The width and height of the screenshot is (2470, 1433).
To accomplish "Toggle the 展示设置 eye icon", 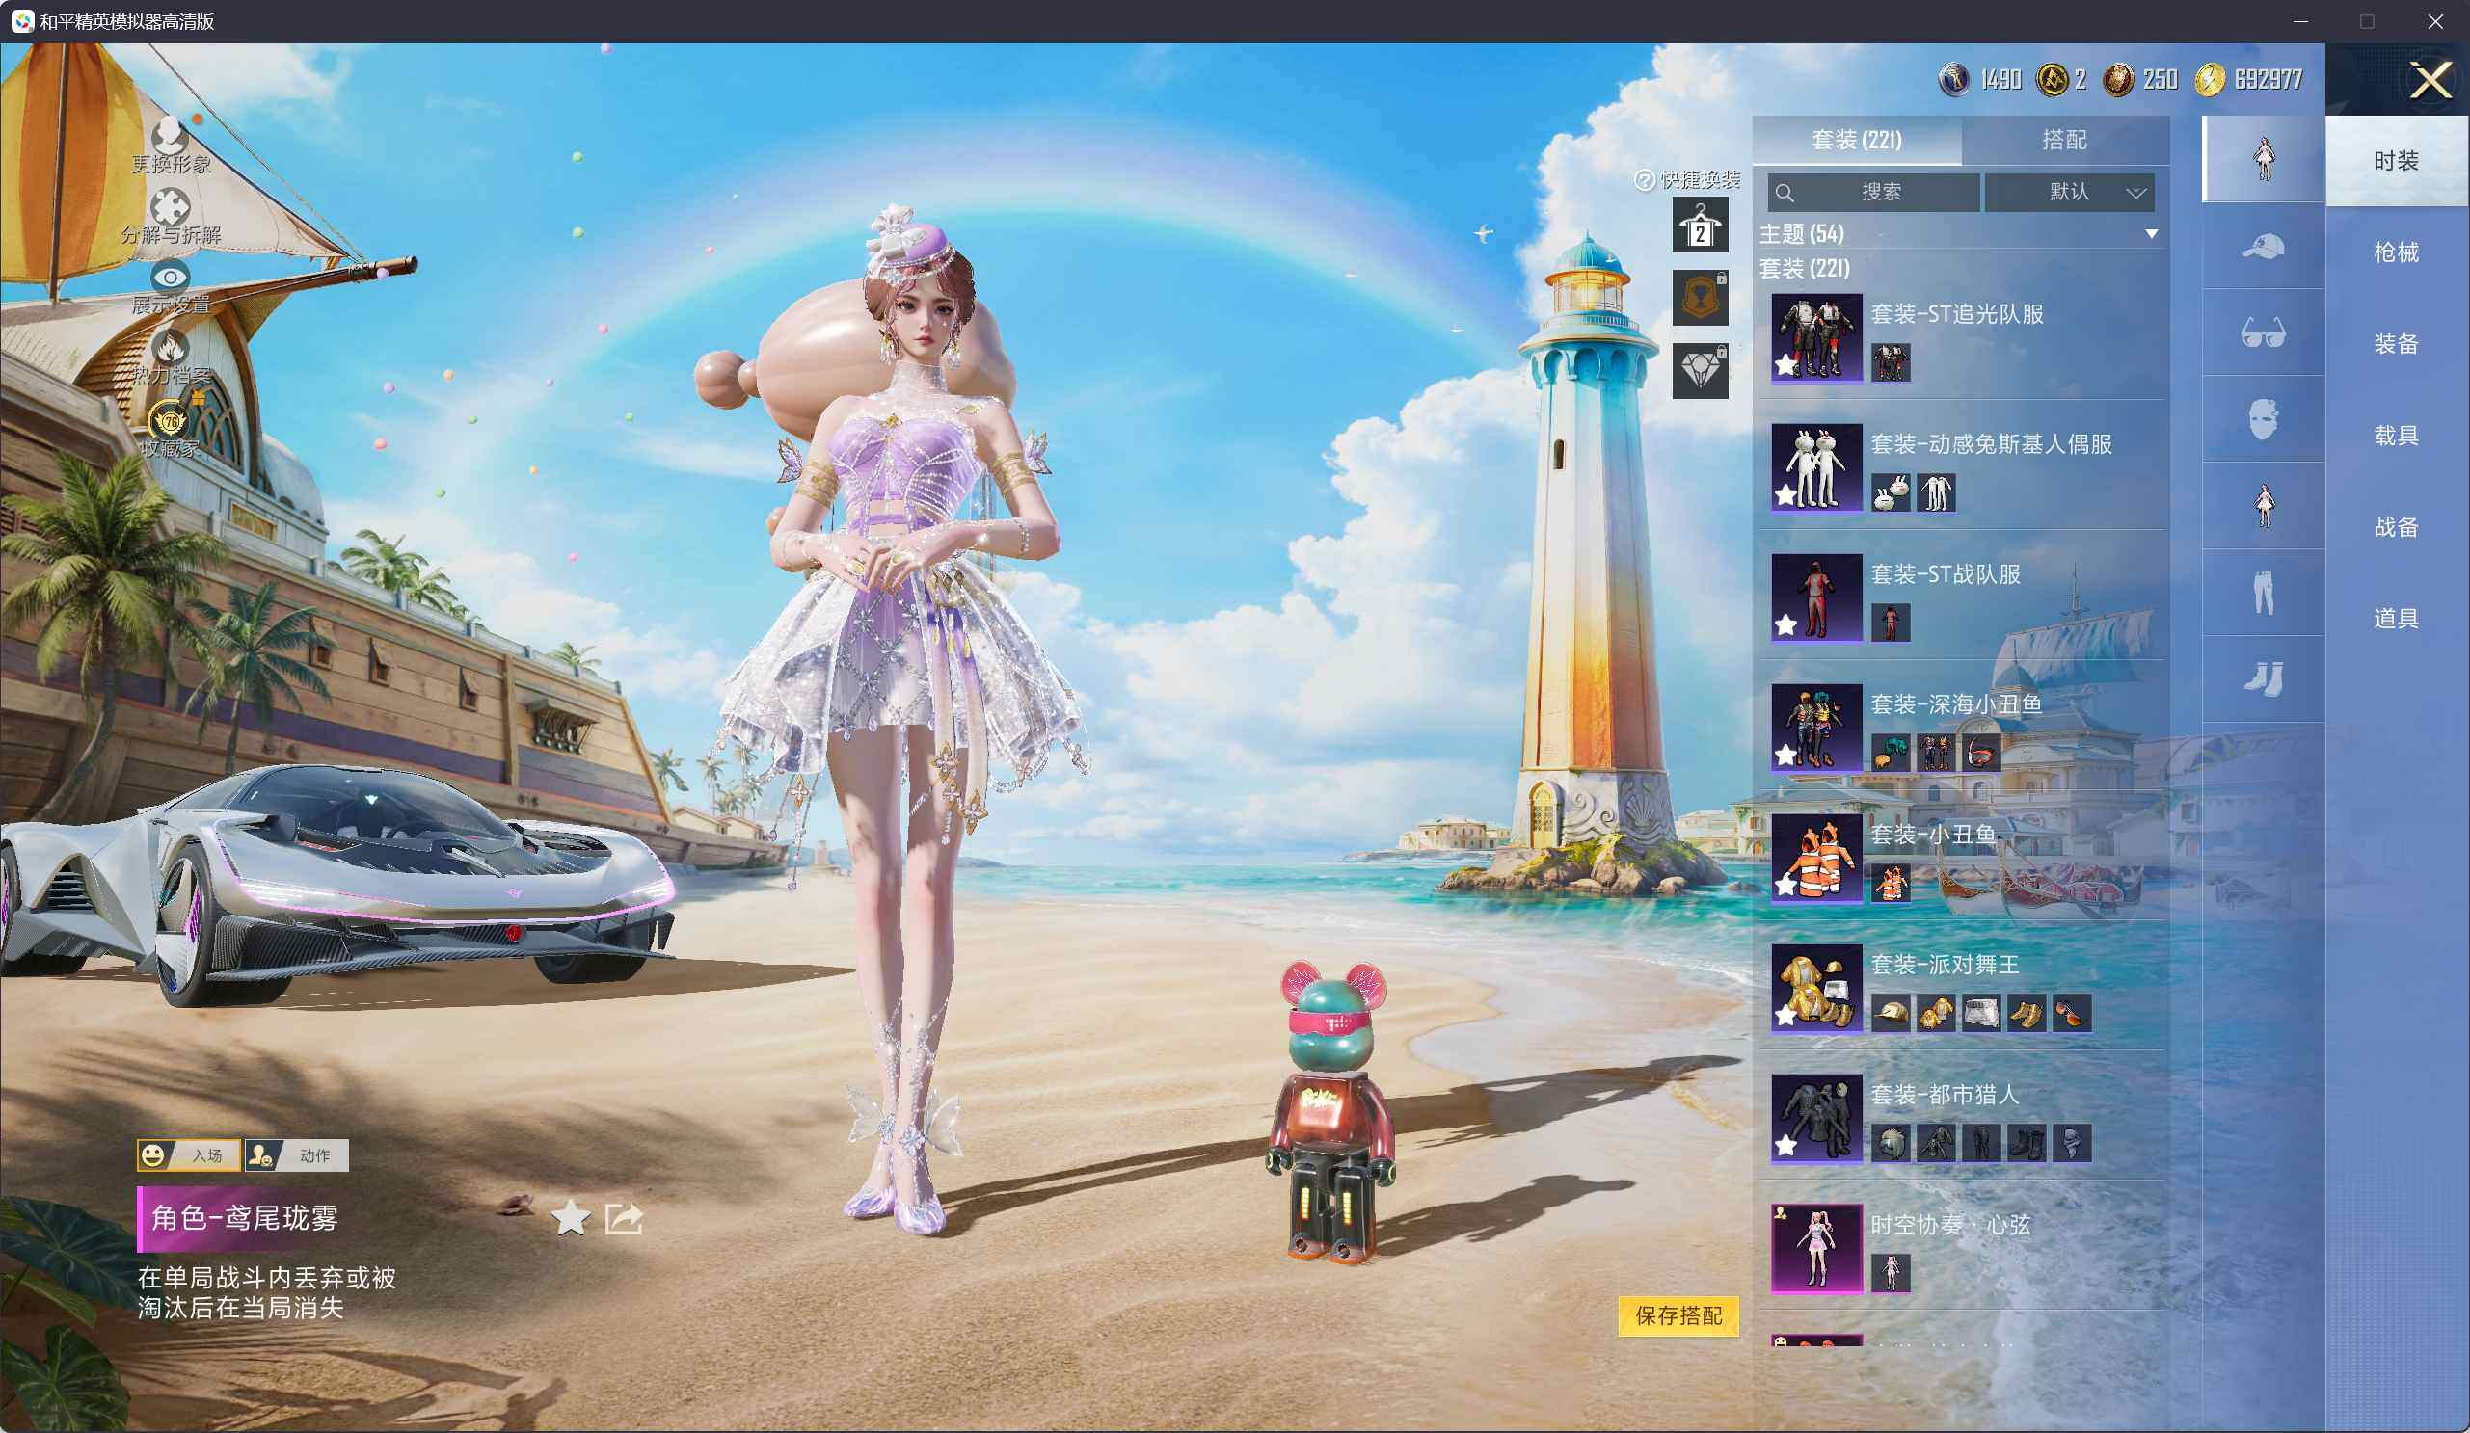I will 170,277.
